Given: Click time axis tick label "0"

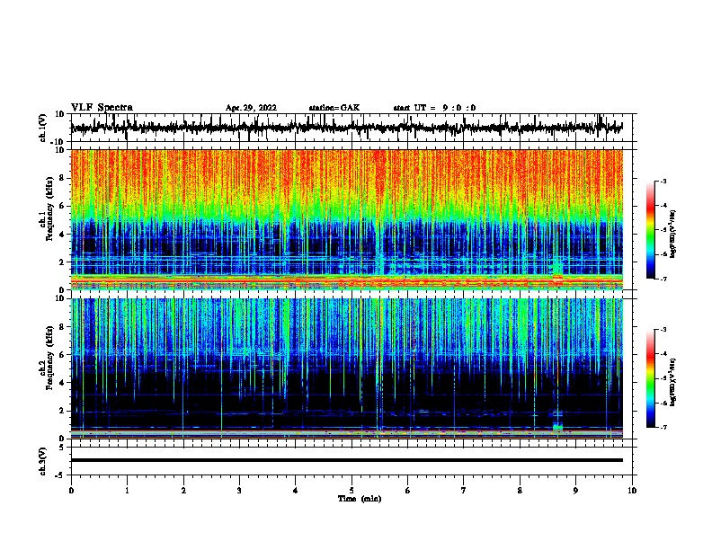Looking at the screenshot, I should point(71,491).
